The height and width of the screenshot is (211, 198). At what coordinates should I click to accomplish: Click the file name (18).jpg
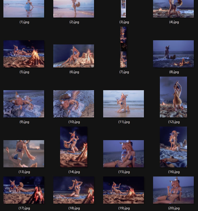point(74,208)
